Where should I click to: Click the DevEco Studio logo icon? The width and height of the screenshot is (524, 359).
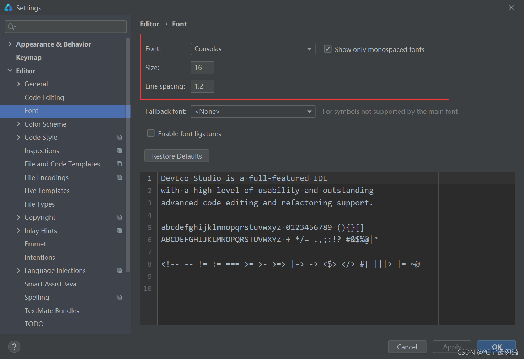point(9,7)
